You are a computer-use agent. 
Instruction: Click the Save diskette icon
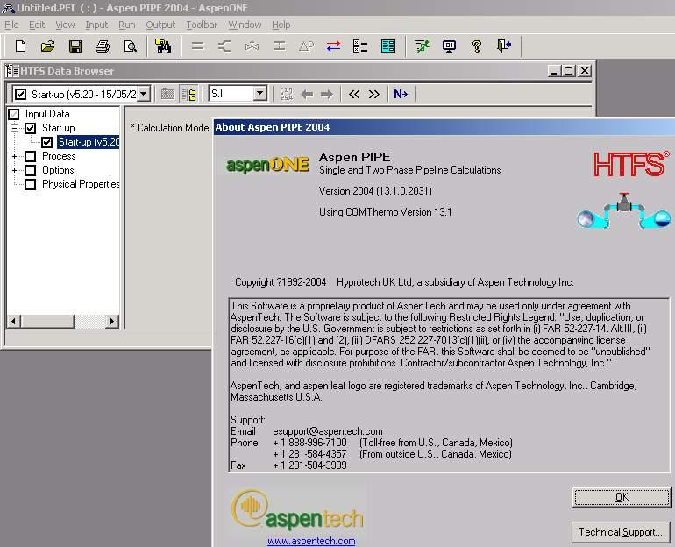75,46
